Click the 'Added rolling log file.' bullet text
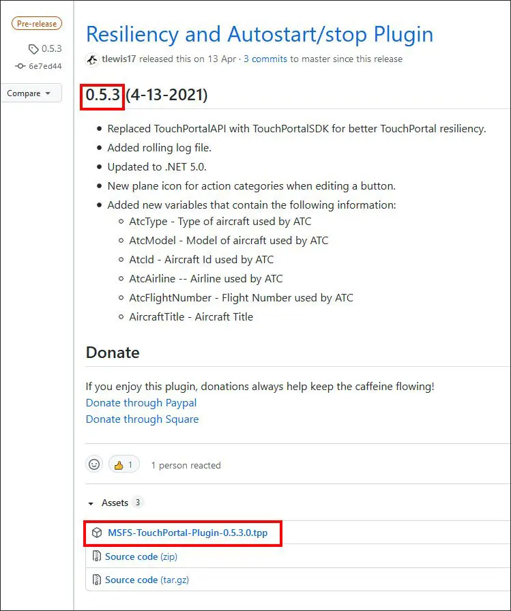Image resolution: width=511 pixels, height=611 pixels. [x=160, y=148]
